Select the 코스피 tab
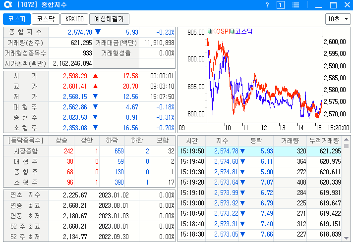 point(17,19)
